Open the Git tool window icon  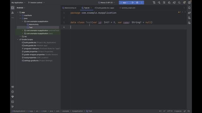coord(13,107)
